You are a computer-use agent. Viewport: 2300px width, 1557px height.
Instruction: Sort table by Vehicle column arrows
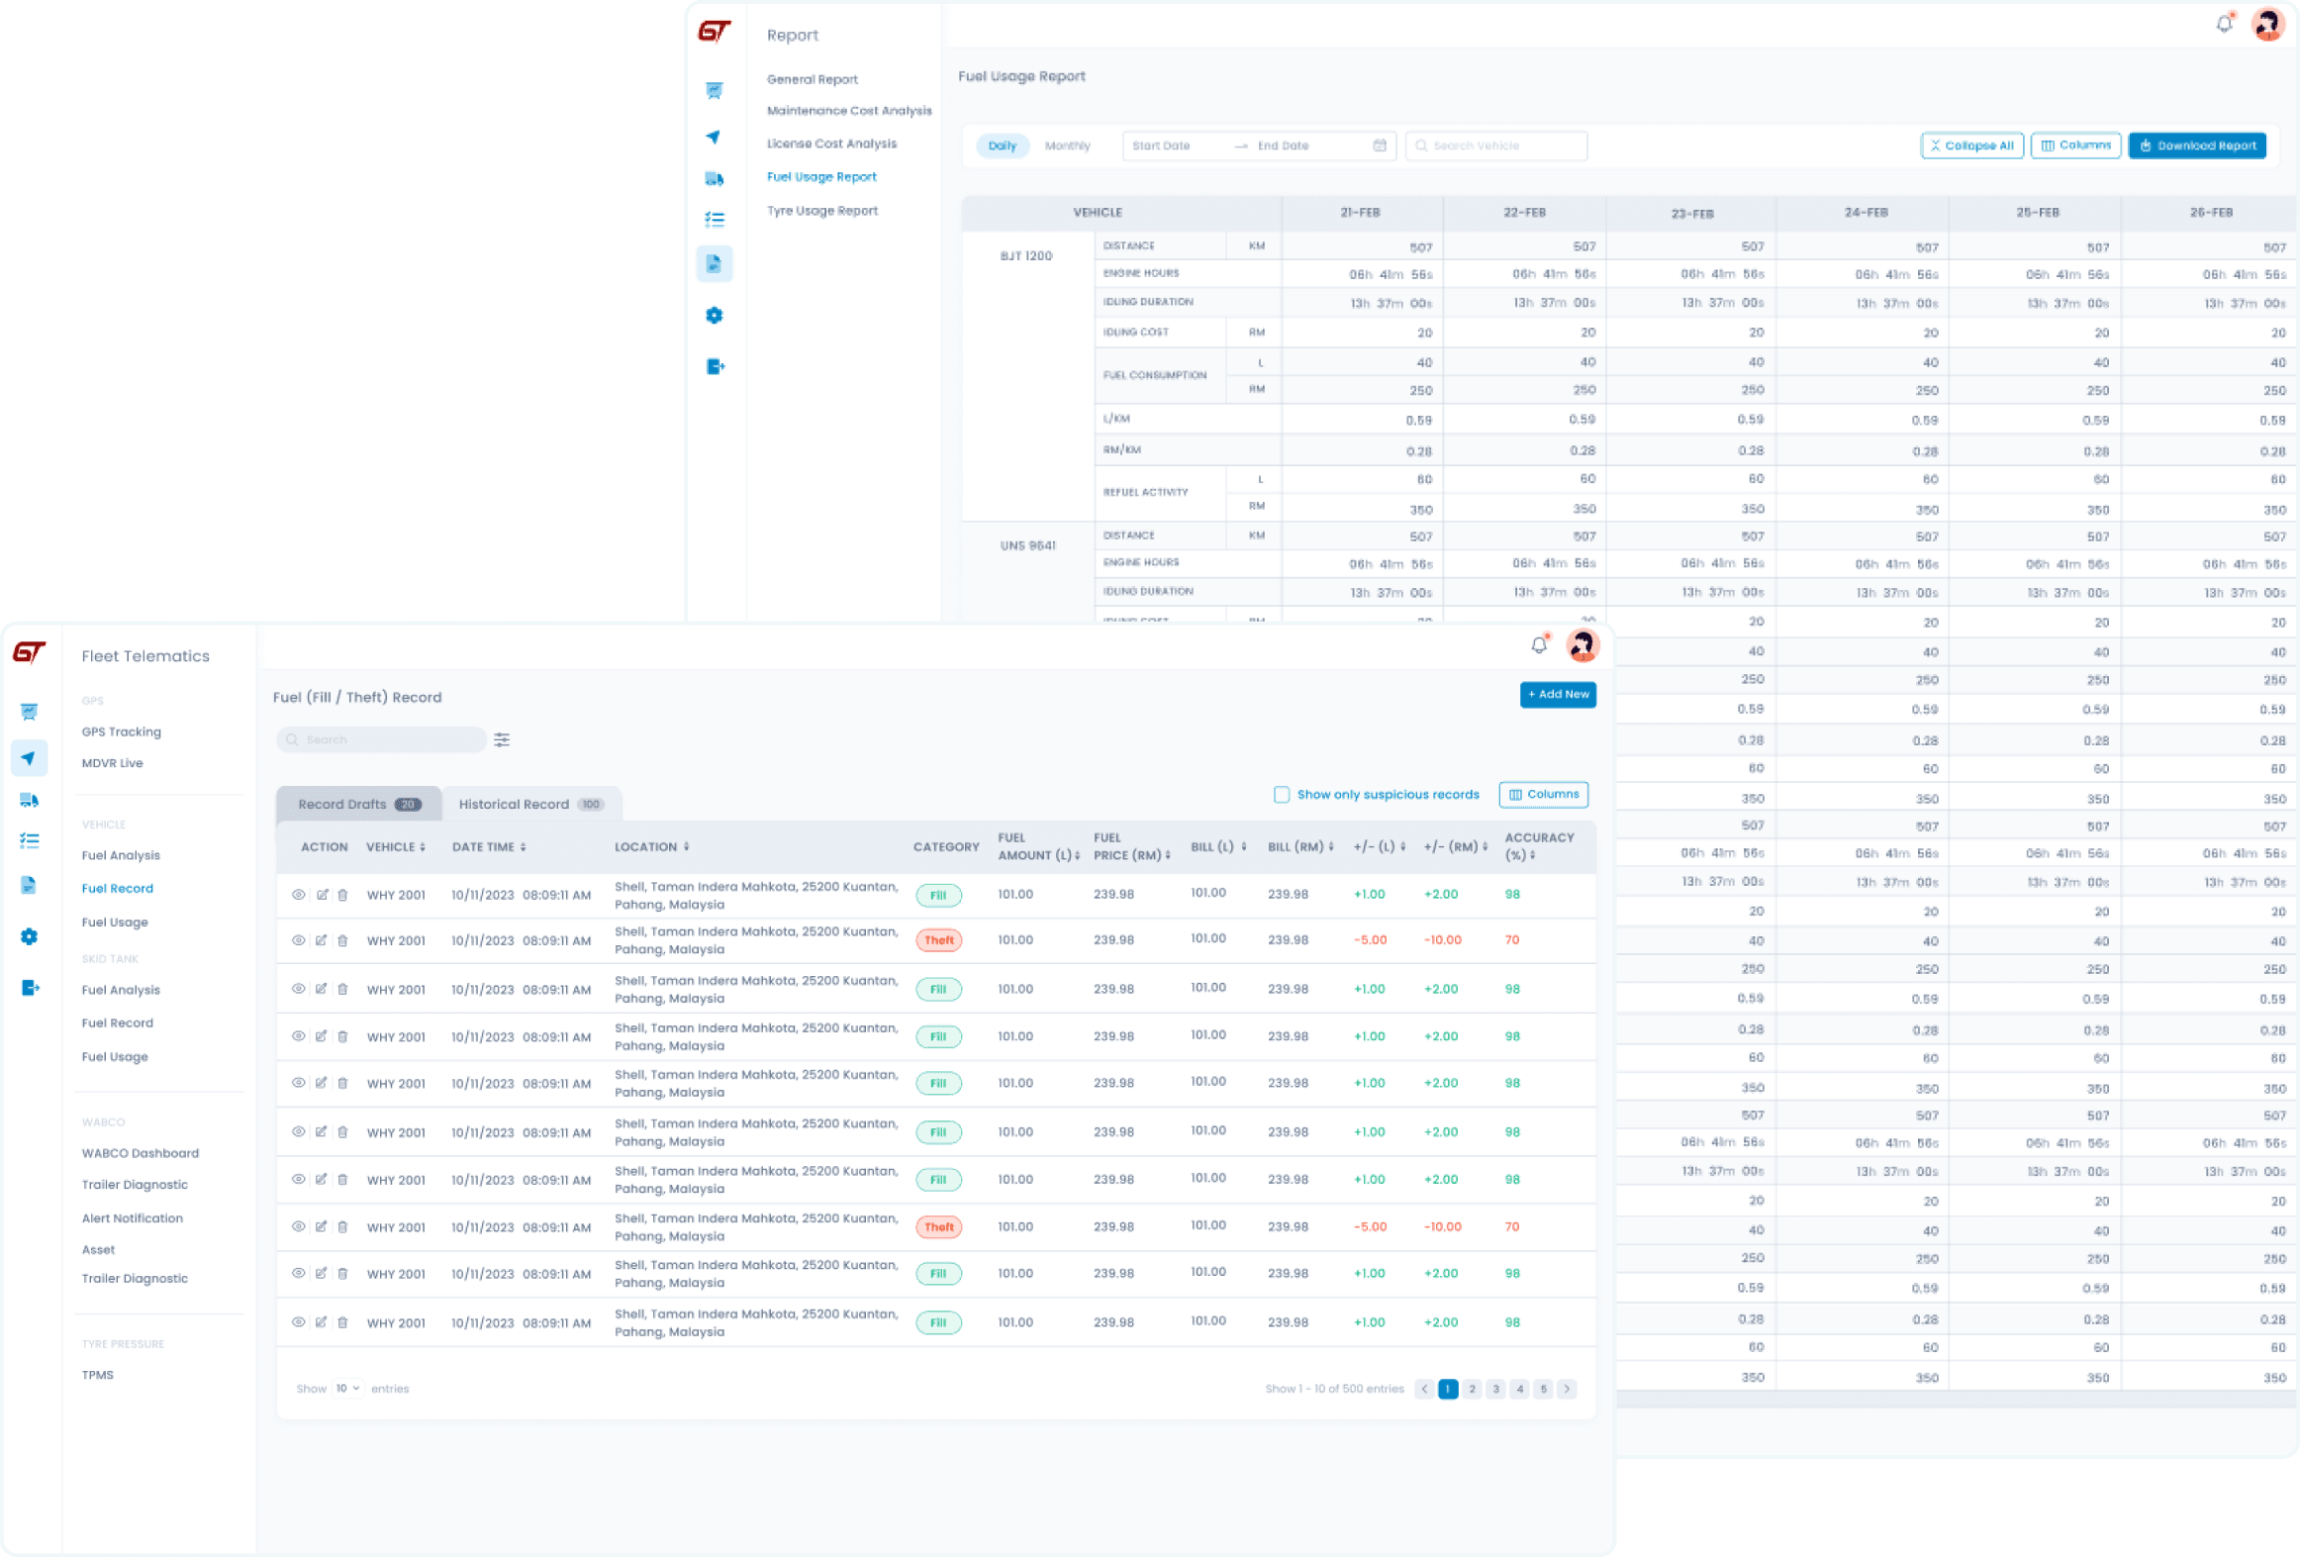[x=423, y=847]
